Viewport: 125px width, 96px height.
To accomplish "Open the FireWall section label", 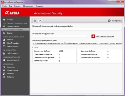I will click(10, 40).
